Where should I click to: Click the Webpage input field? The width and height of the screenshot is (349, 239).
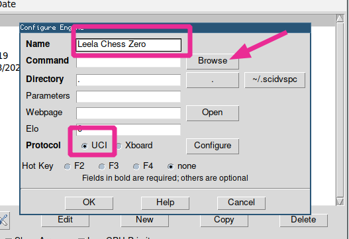coord(128,113)
